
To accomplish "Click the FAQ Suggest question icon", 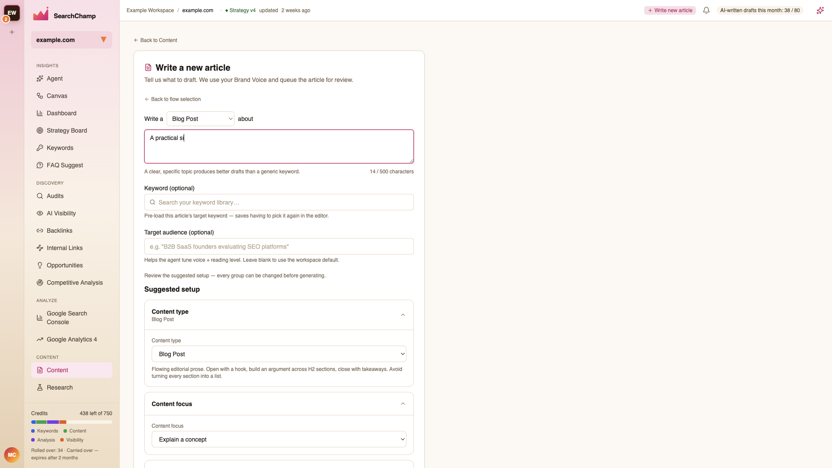I will [40, 165].
